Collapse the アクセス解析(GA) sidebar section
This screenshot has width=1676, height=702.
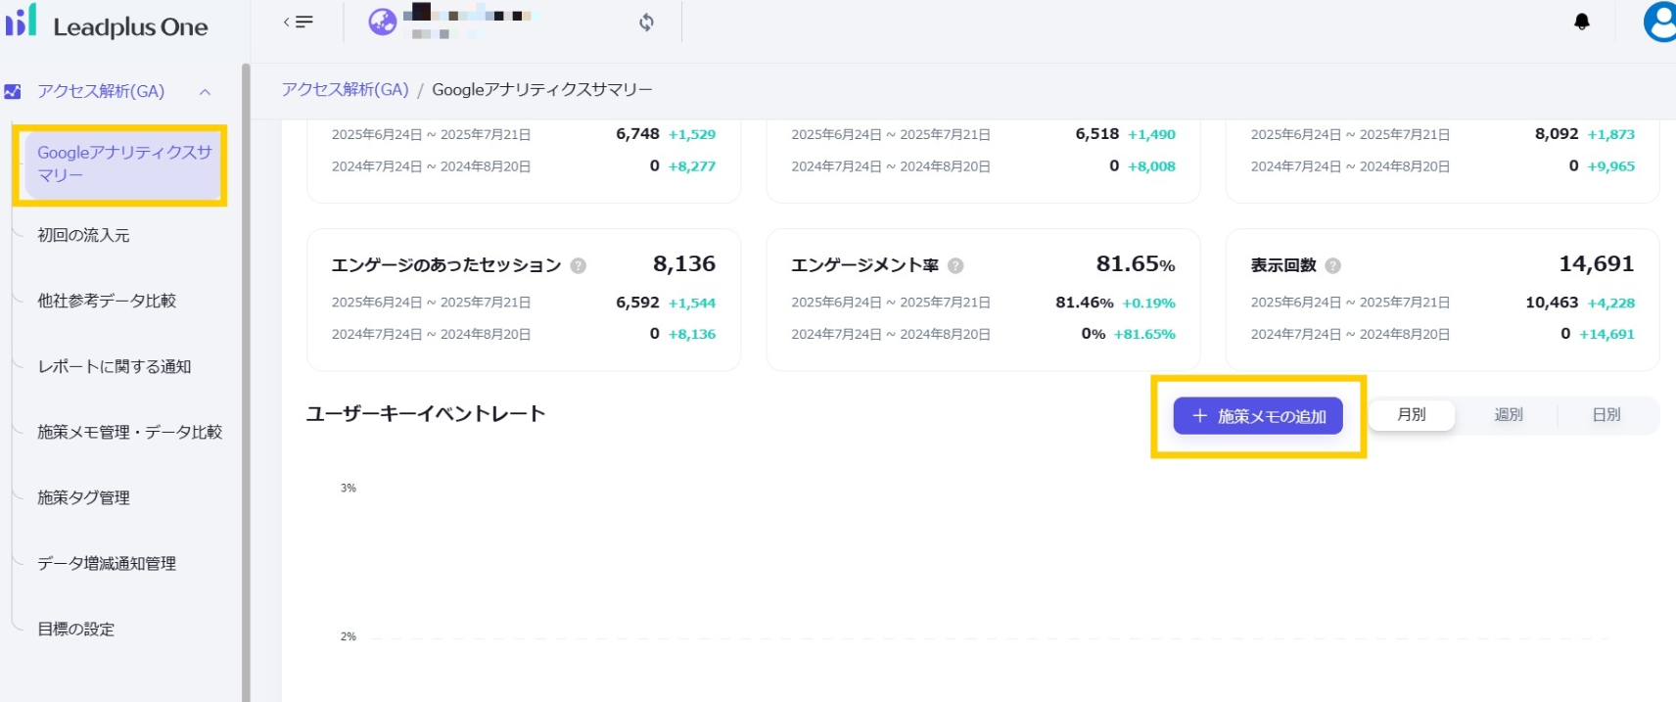tap(205, 92)
